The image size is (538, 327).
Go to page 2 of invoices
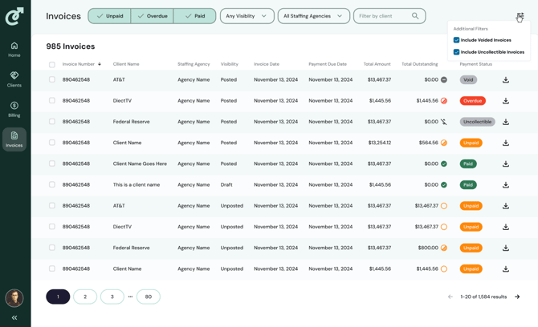click(85, 297)
